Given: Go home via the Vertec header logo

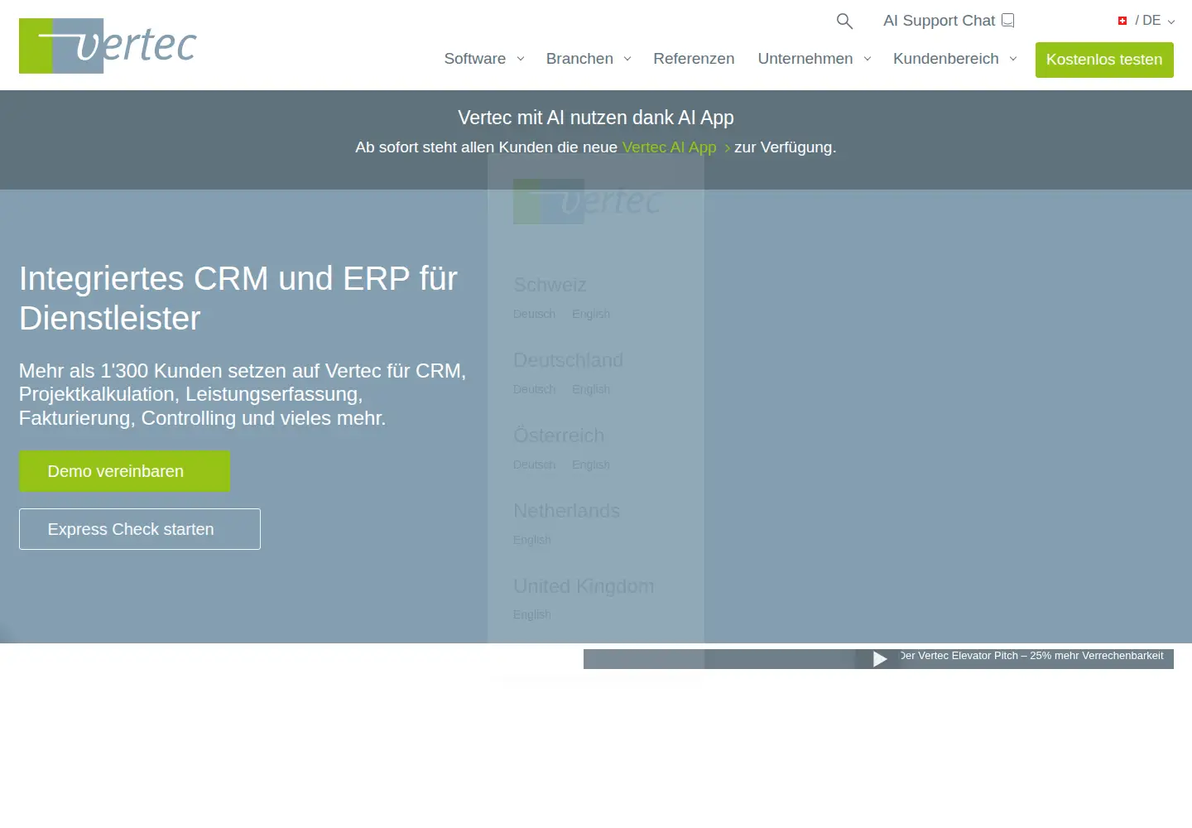Looking at the screenshot, I should tap(108, 46).
